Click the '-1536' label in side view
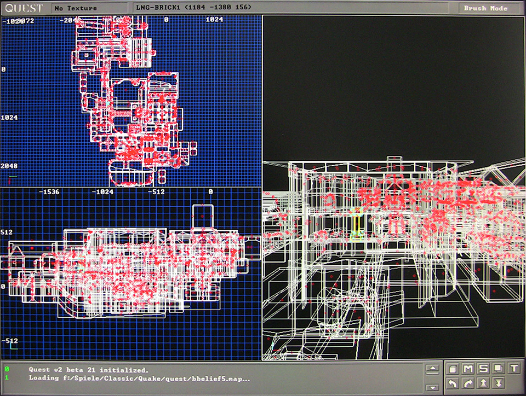The width and height of the screenshot is (526, 396). click(x=49, y=192)
